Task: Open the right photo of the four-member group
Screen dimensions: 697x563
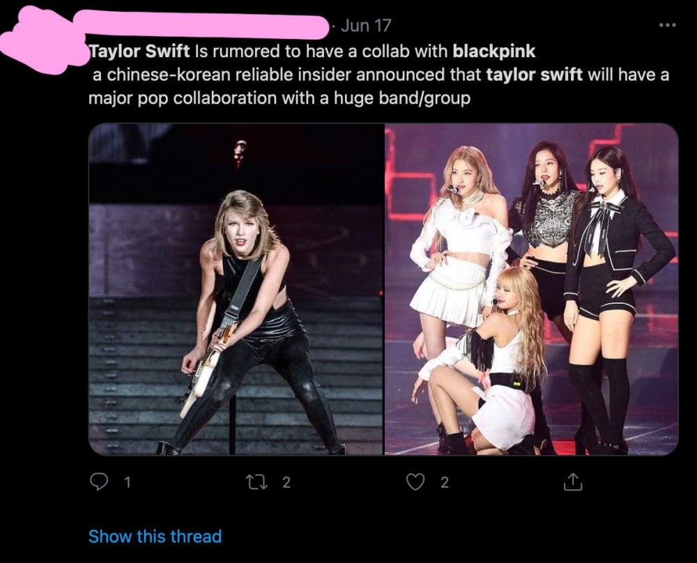Action: point(531,289)
